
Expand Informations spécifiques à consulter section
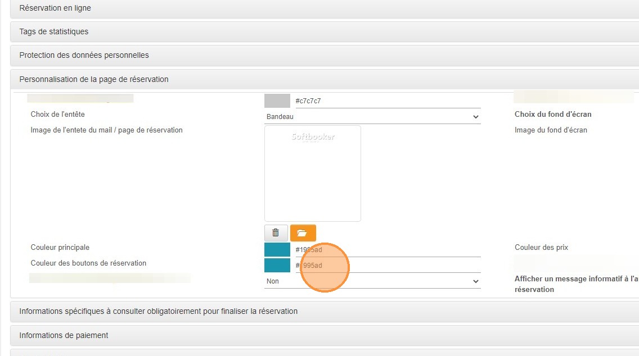tap(325, 311)
